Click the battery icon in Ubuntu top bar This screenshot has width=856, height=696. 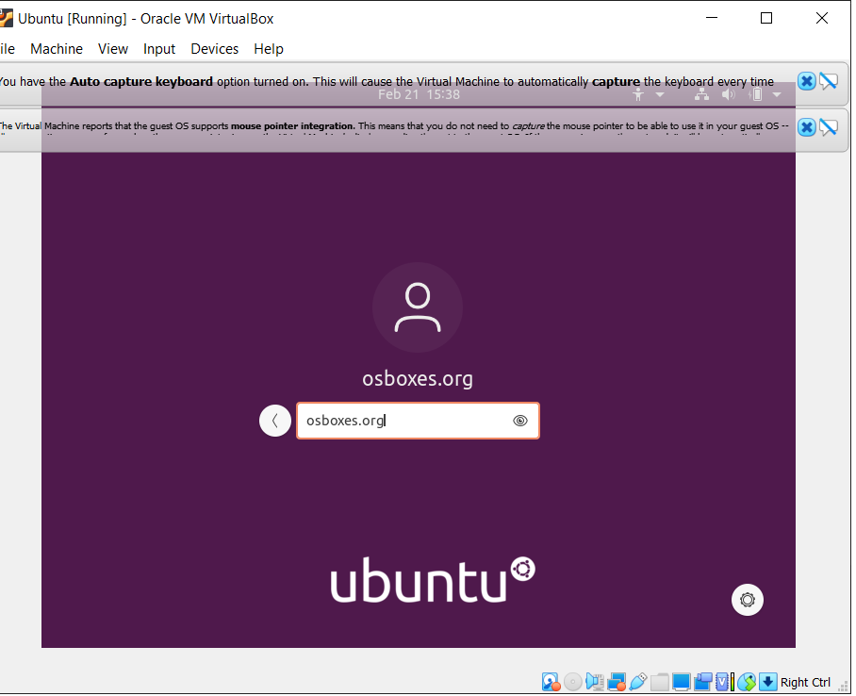point(756,95)
